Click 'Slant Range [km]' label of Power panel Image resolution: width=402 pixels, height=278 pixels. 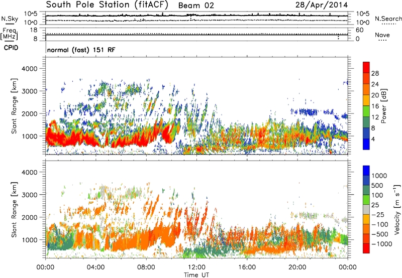[14, 106]
